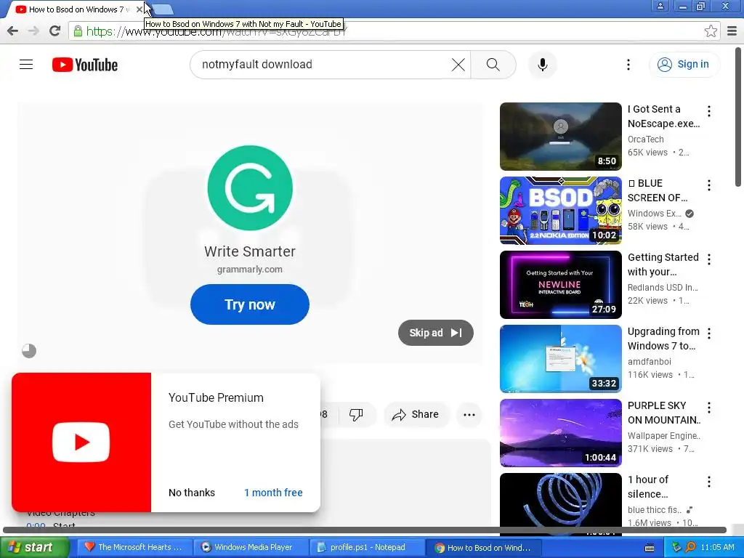Go back with browser back arrow
This screenshot has height=558, width=744.
click(x=13, y=31)
